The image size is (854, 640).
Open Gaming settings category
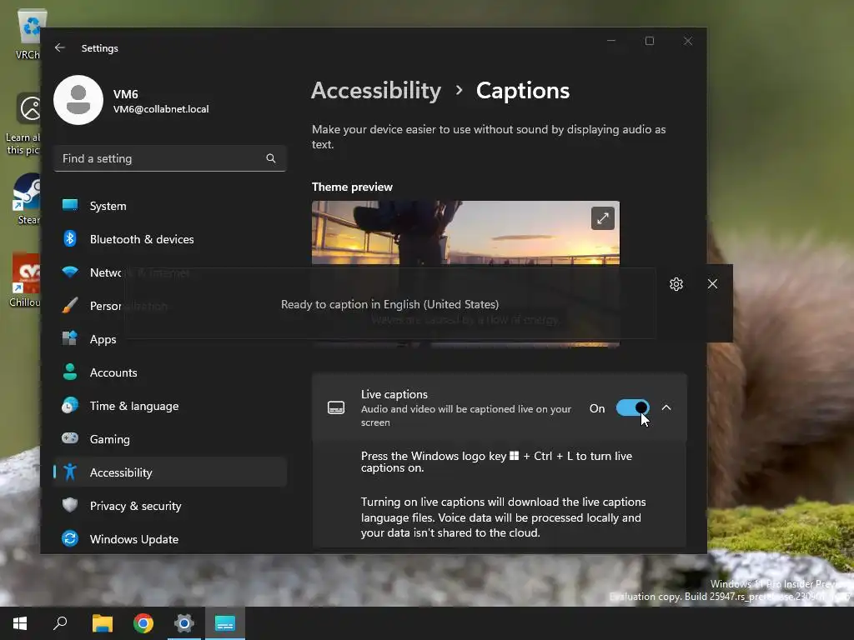(x=170, y=439)
